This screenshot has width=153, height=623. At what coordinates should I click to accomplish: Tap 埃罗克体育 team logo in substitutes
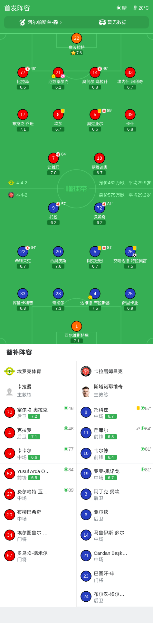9,371
